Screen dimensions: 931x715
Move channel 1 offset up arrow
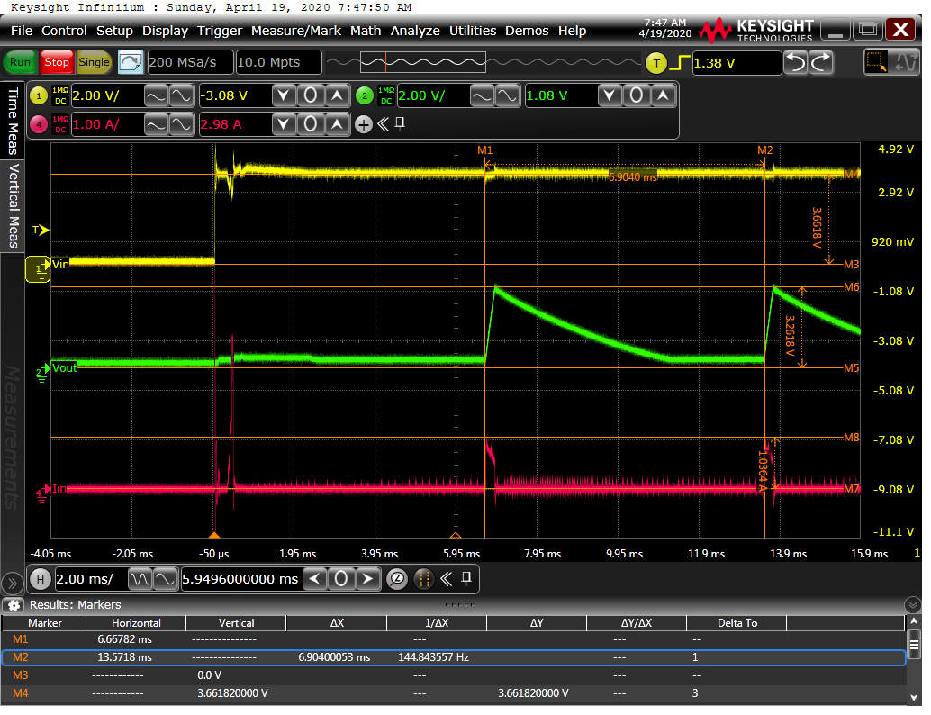pyautogui.click(x=338, y=95)
